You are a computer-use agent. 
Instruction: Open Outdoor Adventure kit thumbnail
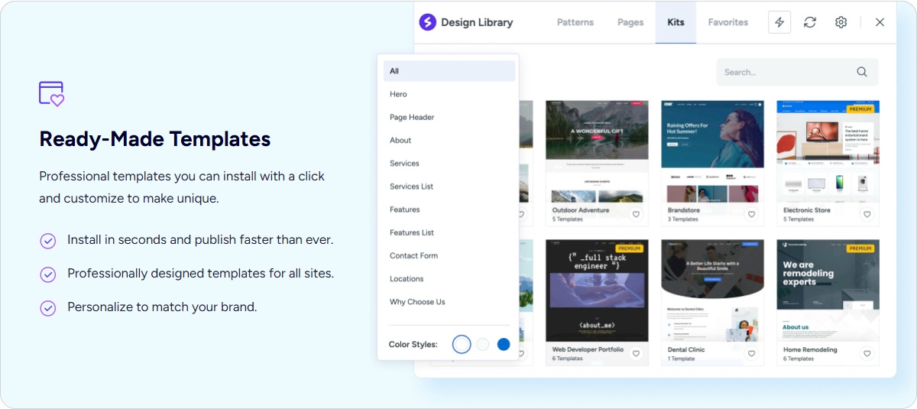(597, 152)
